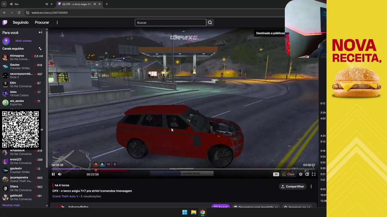Screen dimensions: 387x217
Task: Open Windows Start menu
Action: point(185,212)
